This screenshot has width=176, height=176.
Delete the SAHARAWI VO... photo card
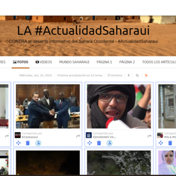pos(99,143)
